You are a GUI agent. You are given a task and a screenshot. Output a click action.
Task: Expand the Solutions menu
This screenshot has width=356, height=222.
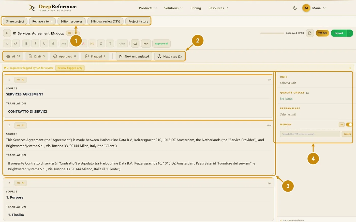[173, 8]
